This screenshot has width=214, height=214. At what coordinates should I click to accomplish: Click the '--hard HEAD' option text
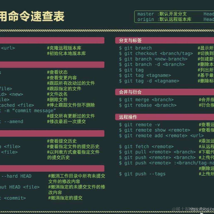coord(16,176)
